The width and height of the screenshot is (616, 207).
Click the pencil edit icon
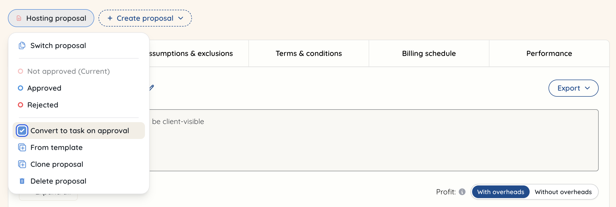tap(152, 88)
